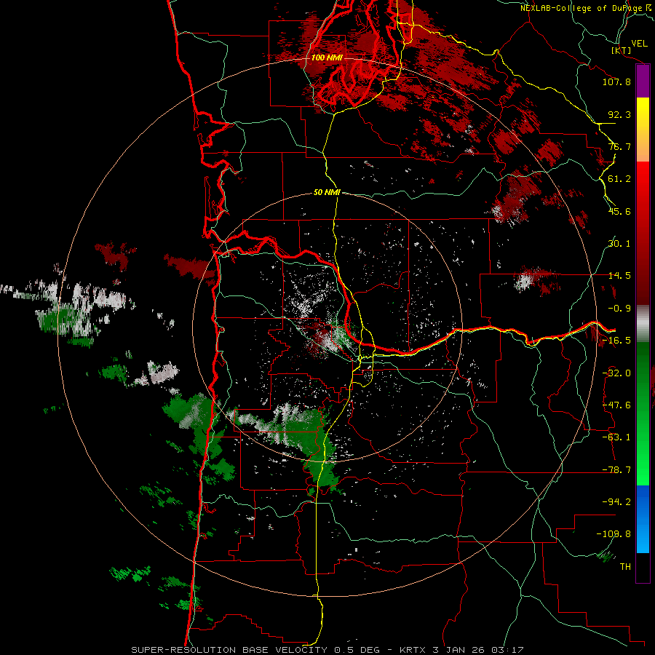Viewport: 655px width, 655px height.
Task: Click the gray near-zero color bar segment
Action: click(643, 324)
